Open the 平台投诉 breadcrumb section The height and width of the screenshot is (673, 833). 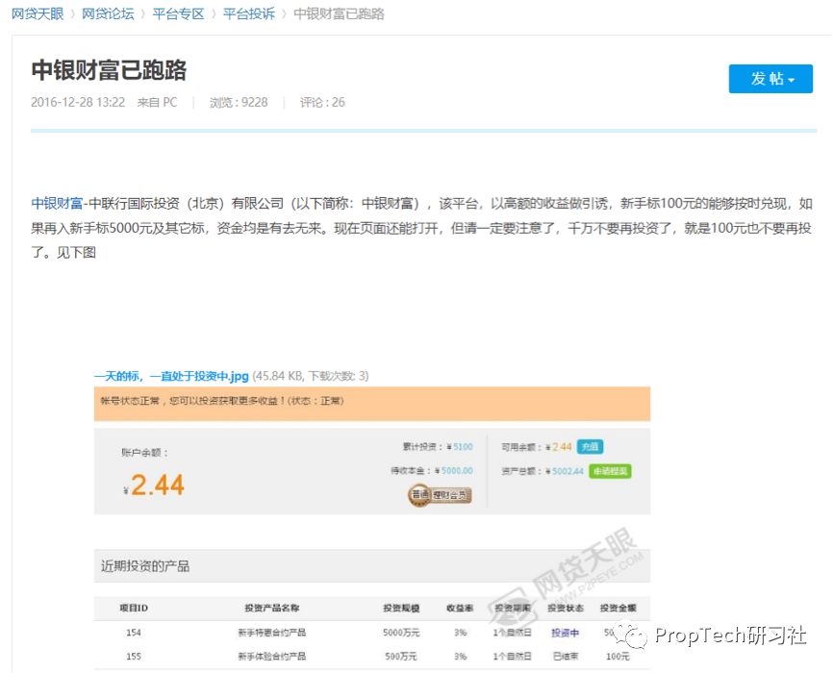tap(248, 13)
